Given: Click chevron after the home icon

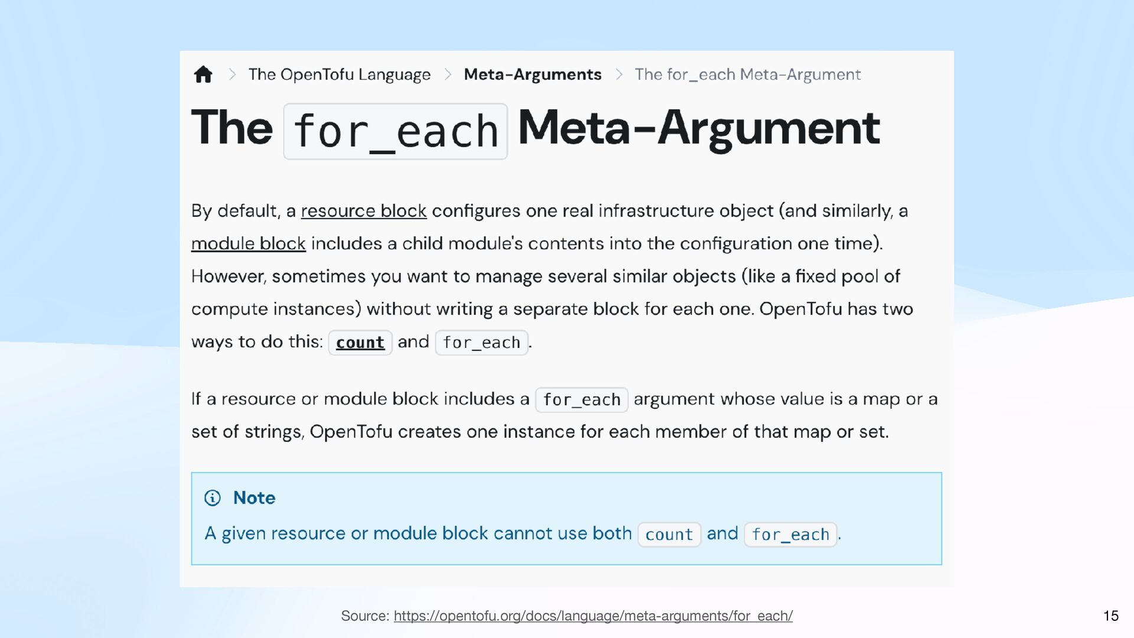Looking at the screenshot, I should coord(232,74).
